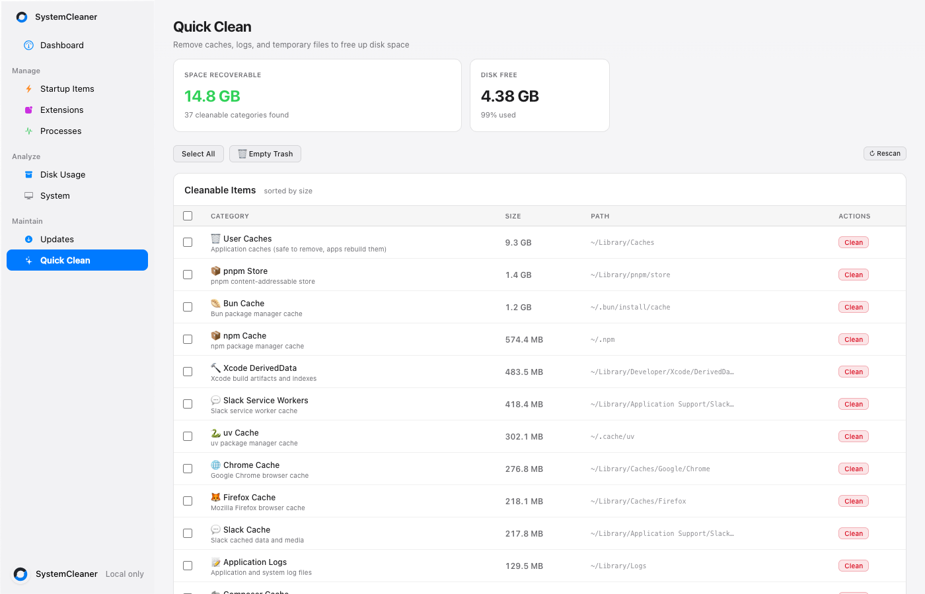Viewport: 925px width, 594px height.
Task: Show the Processes view
Action: coord(77,131)
